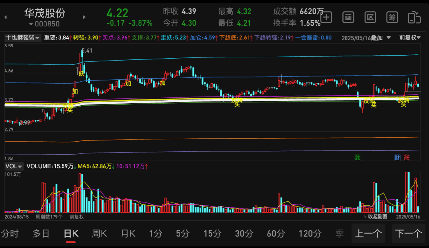429x248 pixels.
Task: Switch to 30分 period tab
Action: [244, 233]
